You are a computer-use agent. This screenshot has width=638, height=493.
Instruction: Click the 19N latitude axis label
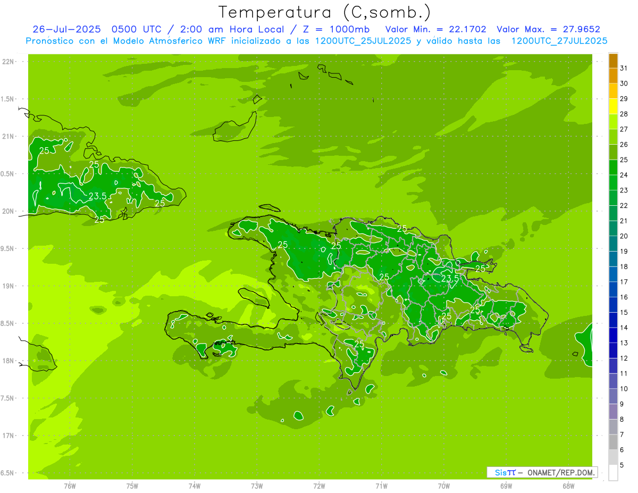[9, 286]
